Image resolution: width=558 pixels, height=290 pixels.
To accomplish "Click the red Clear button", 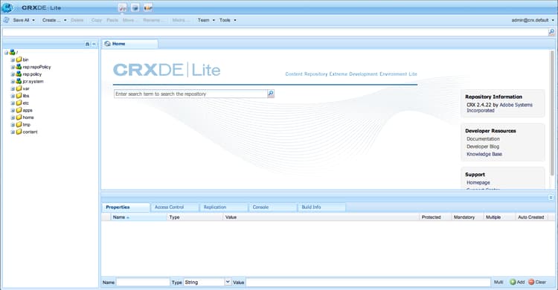I will 537,282.
